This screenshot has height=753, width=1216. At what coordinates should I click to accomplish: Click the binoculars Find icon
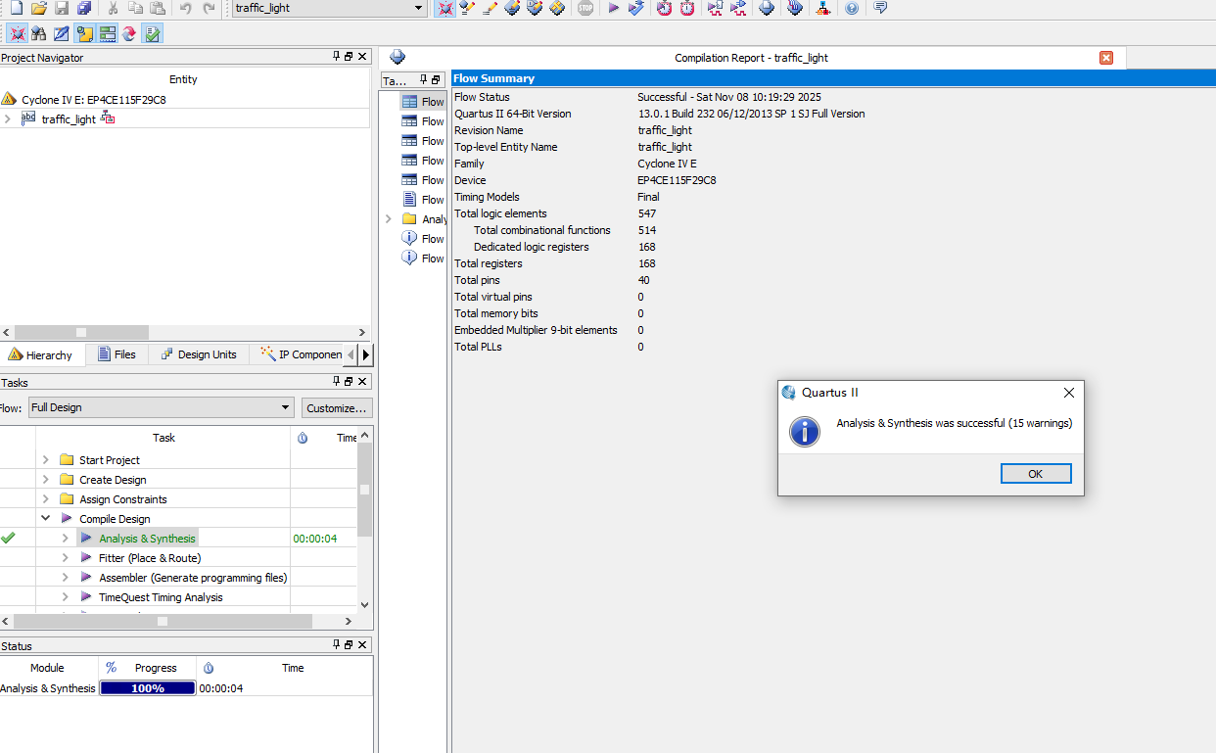coord(39,33)
